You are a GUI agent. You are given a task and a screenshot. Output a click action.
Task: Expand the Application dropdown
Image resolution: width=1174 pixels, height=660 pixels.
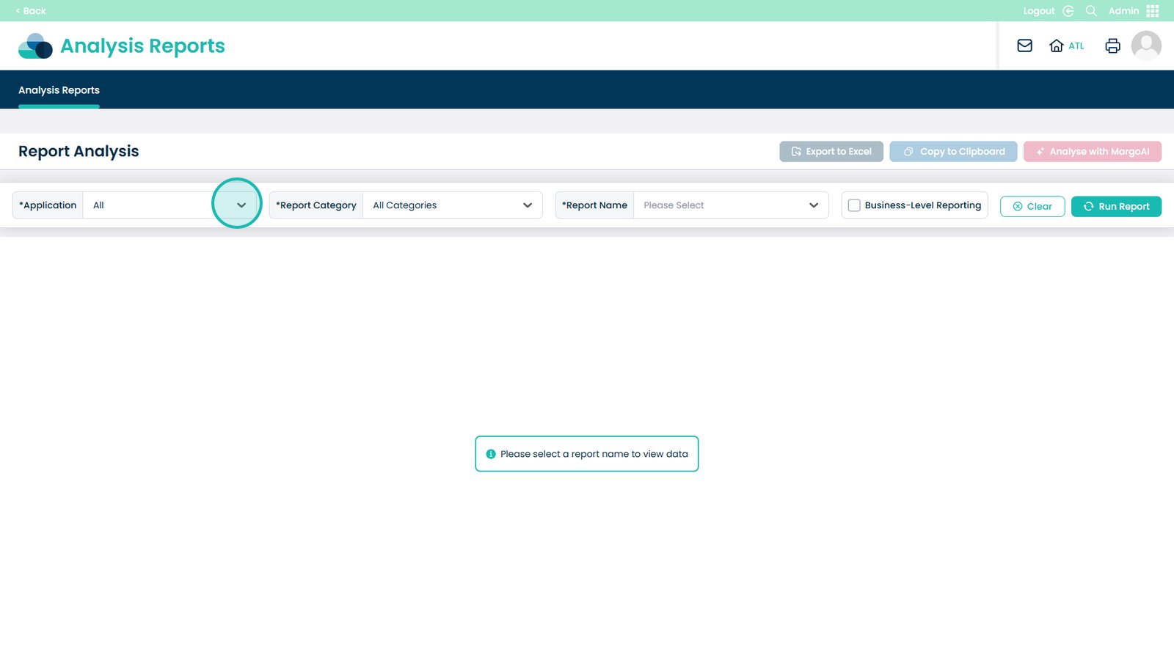(x=170, y=205)
